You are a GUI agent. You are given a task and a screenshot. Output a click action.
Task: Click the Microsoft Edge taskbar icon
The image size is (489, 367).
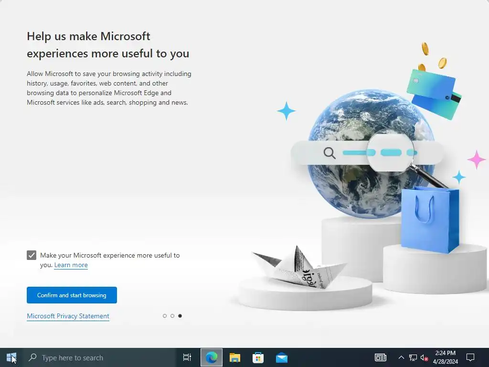(212, 357)
